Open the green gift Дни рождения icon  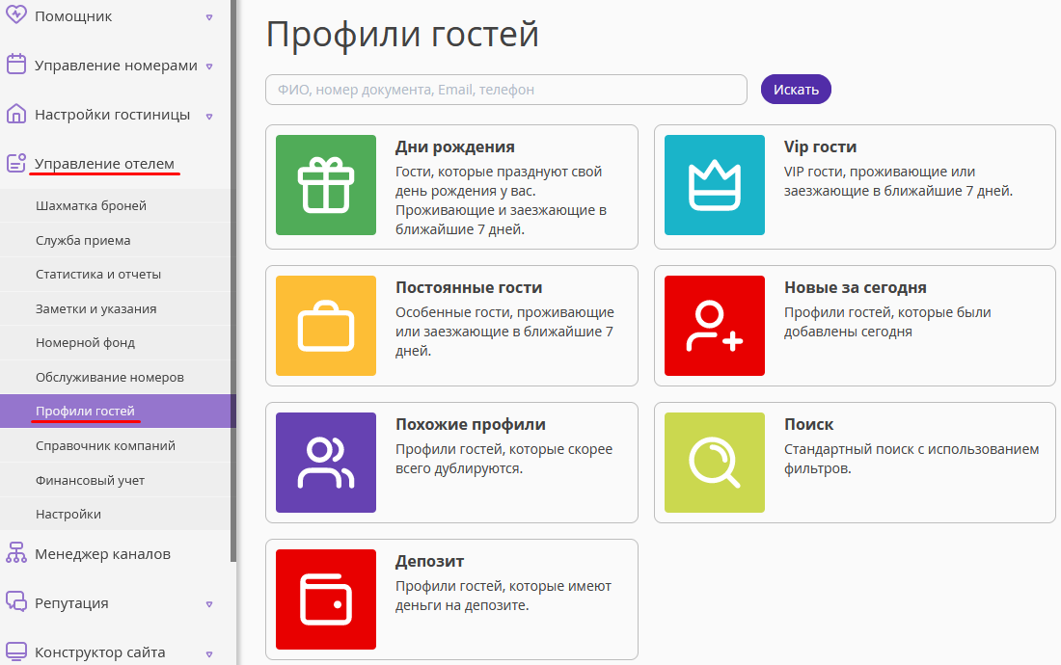point(325,185)
